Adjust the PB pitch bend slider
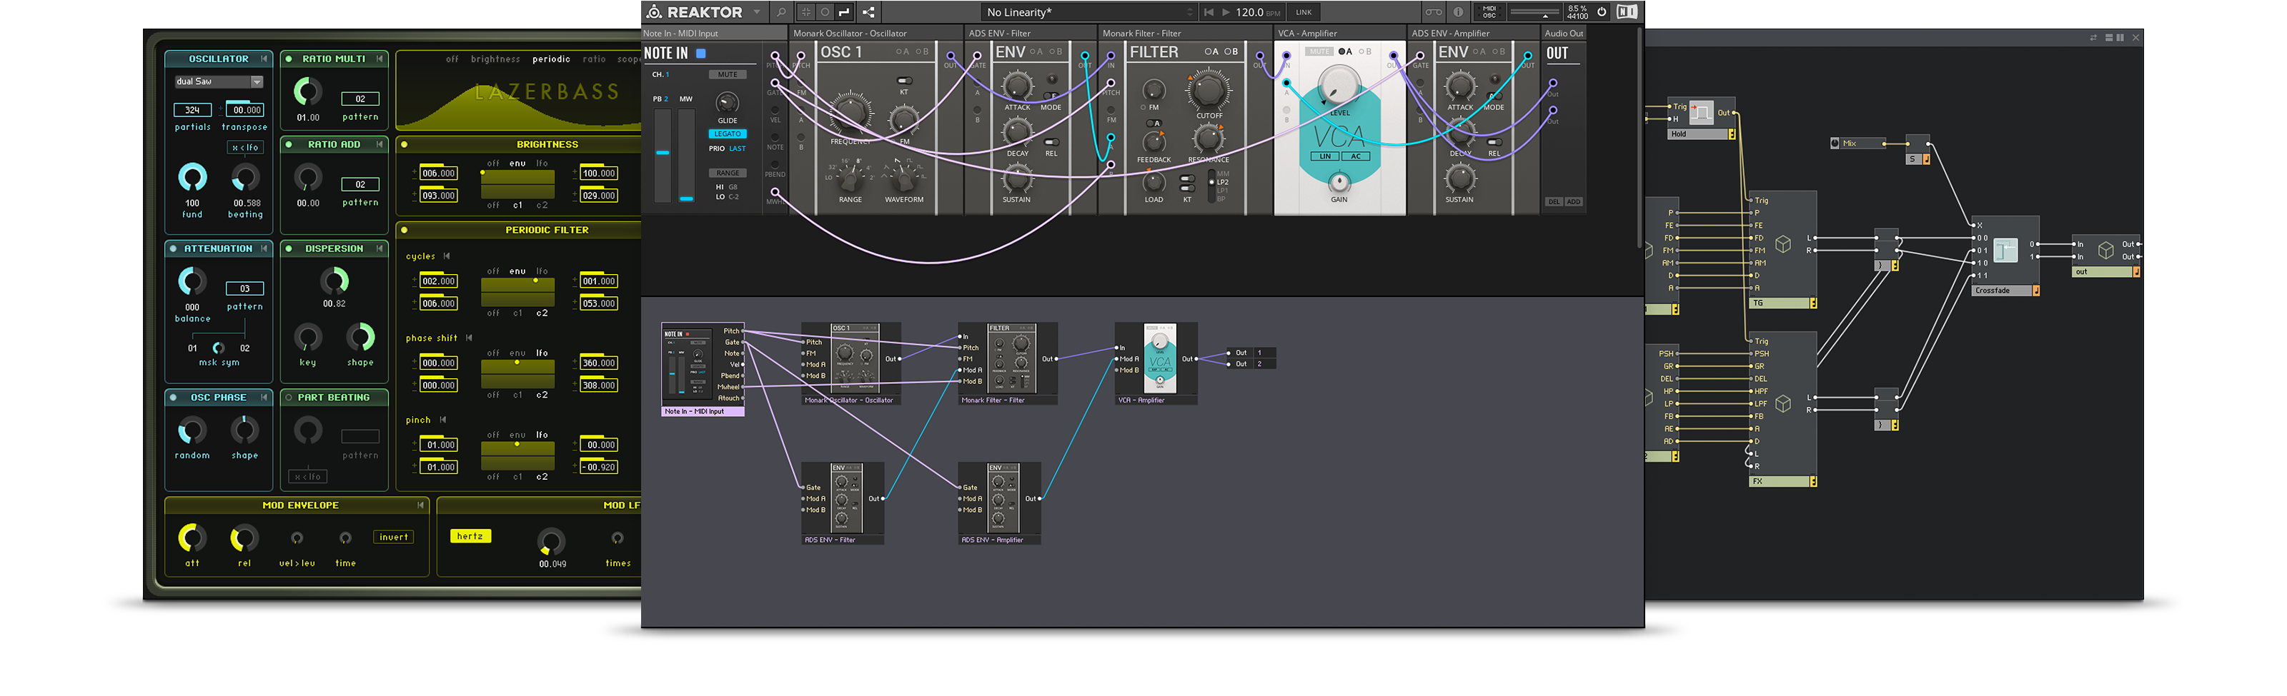The height and width of the screenshot is (696, 2287). [x=663, y=155]
